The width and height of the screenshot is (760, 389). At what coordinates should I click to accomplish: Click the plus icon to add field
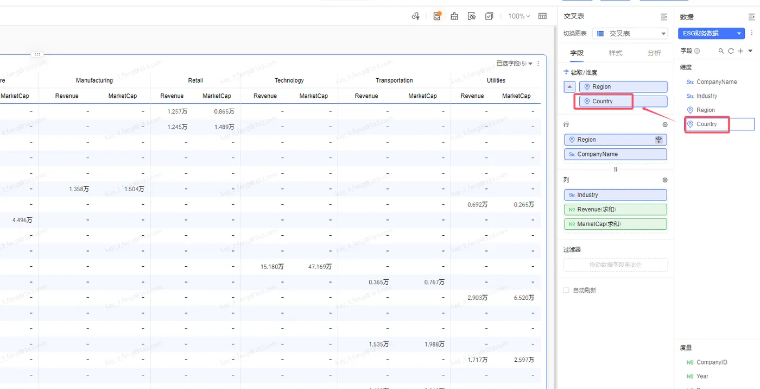740,51
